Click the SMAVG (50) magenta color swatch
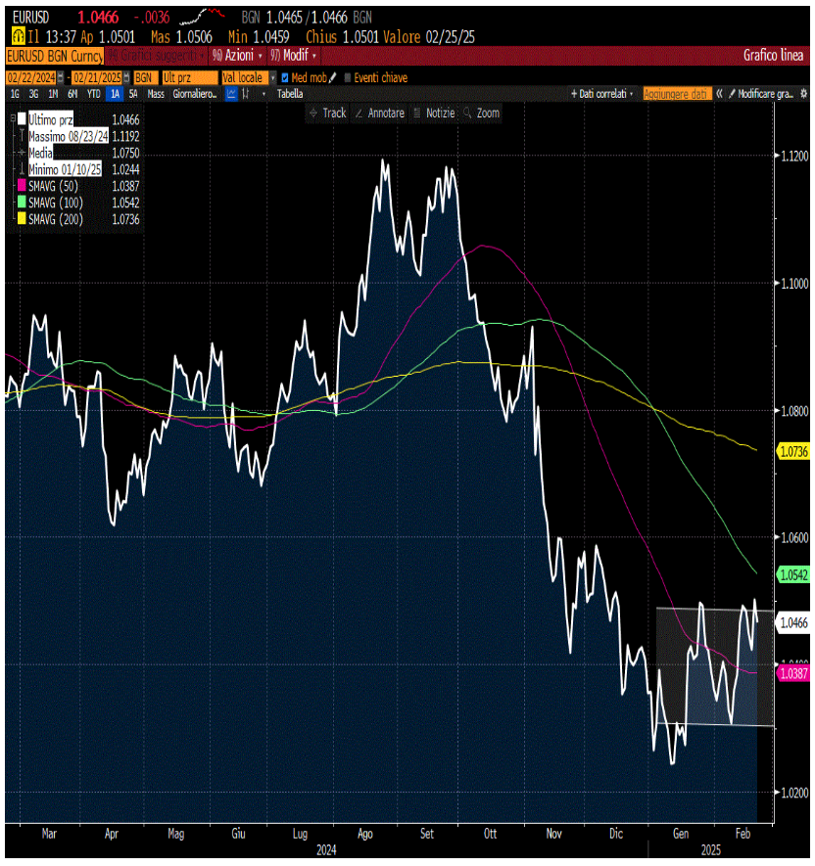This screenshot has height=866, width=815. pos(22,186)
